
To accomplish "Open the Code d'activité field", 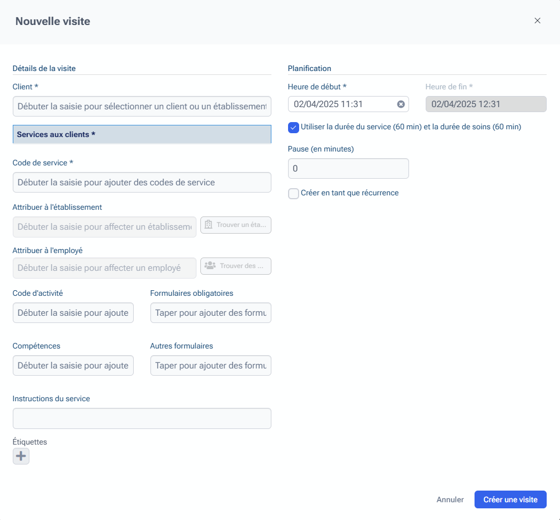I will 73,312.
